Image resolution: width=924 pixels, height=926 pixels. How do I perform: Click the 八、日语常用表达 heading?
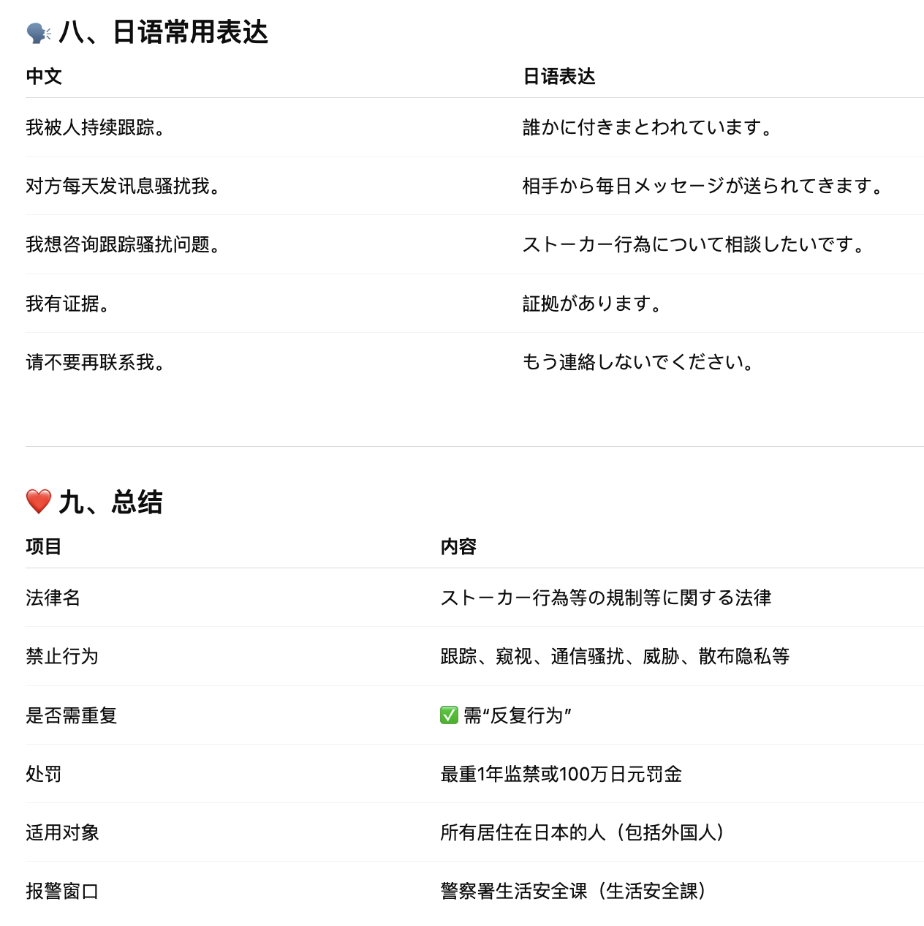click(164, 32)
